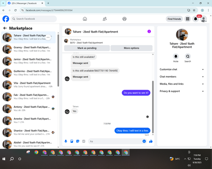
Task: Click Tahare's avatar beside the Yes message
Action: point(67,112)
